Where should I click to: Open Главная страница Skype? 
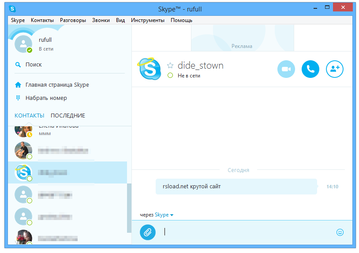point(57,85)
